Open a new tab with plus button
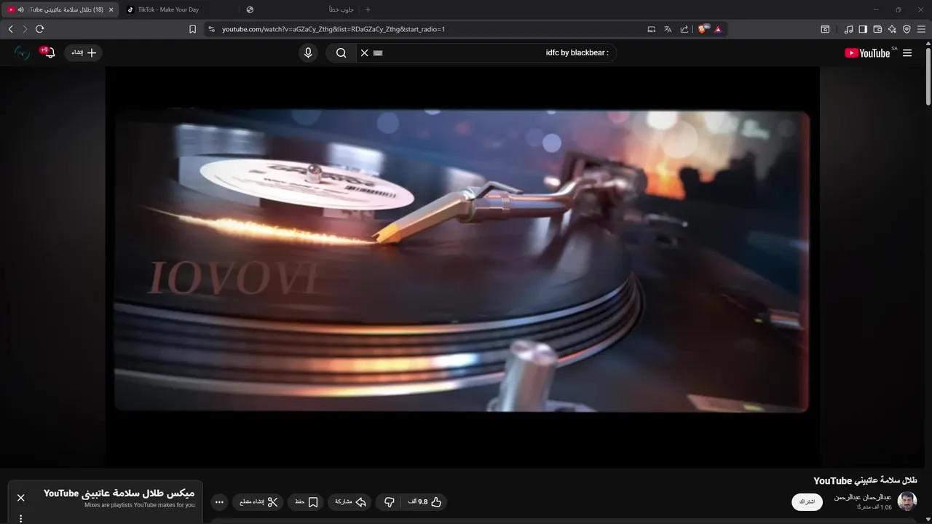The width and height of the screenshot is (932, 524). click(x=368, y=9)
